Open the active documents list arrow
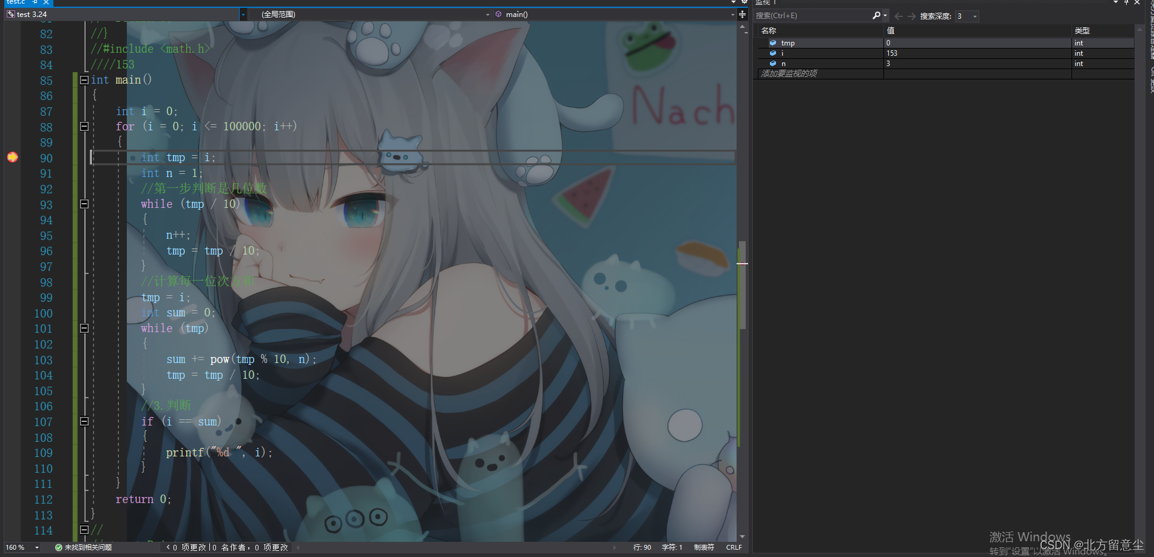The width and height of the screenshot is (1154, 557). [734, 2]
